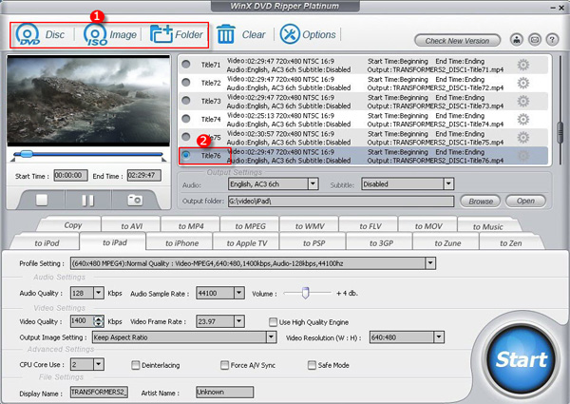Switch to the Copy tab

73,225
